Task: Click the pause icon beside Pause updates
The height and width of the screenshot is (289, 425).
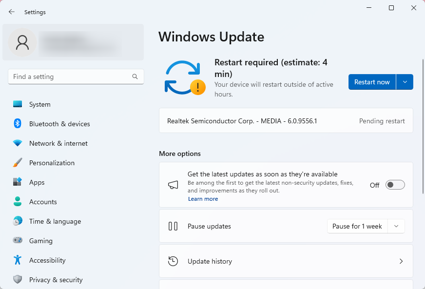Action: (173, 226)
